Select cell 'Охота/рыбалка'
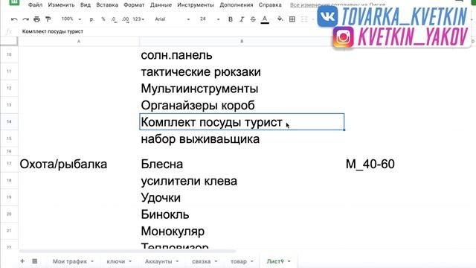Viewport: 476px width, 268px height. coord(79,164)
